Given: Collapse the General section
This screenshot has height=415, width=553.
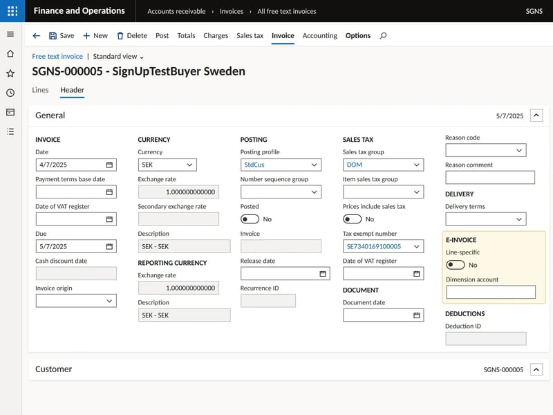Looking at the screenshot, I should coord(536,116).
